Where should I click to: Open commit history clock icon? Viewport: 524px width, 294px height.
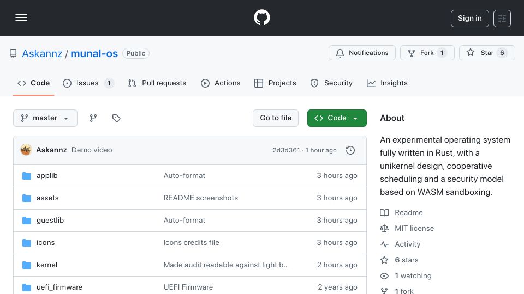tap(350, 150)
